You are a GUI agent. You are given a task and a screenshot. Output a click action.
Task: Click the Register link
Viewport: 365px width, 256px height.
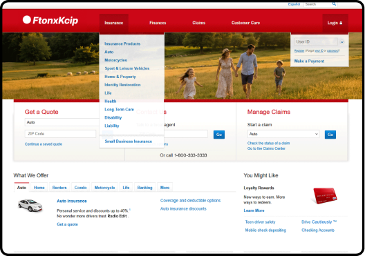point(299,50)
